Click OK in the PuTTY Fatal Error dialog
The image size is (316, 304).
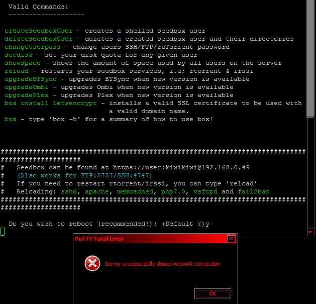click(212, 293)
